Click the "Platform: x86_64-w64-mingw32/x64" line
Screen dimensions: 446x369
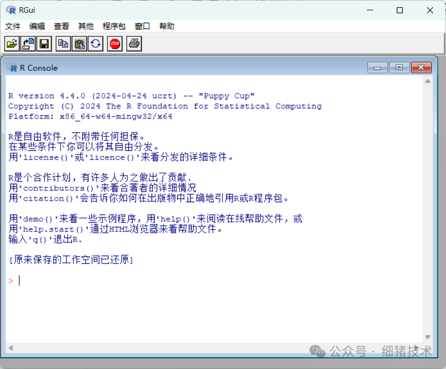point(90,116)
